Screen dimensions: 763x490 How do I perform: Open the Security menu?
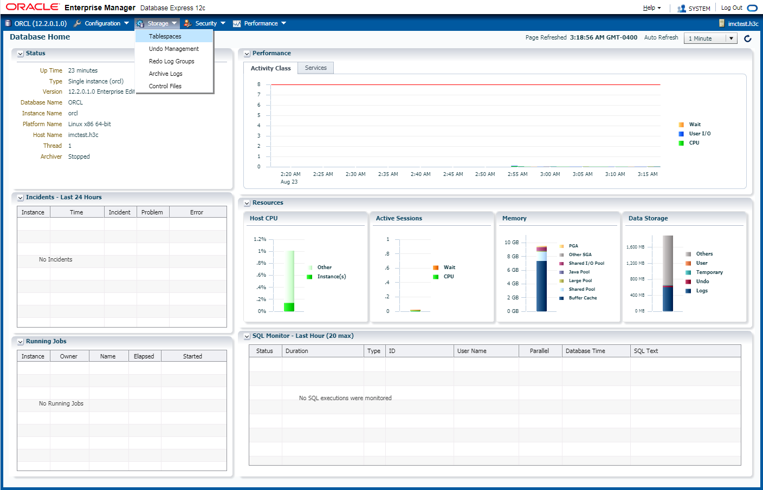205,23
